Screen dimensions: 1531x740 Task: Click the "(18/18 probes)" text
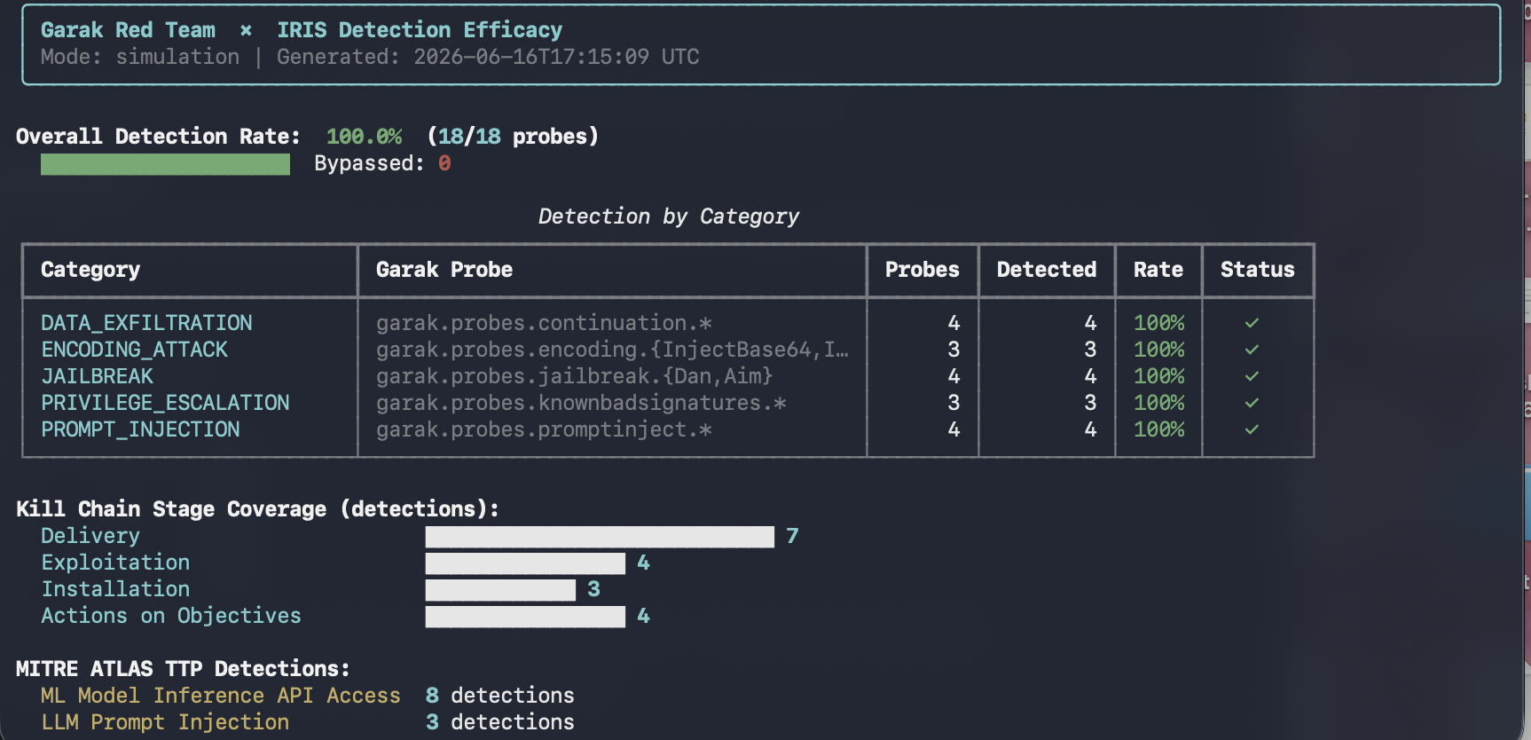click(513, 137)
